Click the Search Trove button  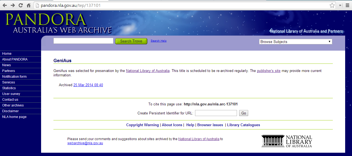click(131, 41)
